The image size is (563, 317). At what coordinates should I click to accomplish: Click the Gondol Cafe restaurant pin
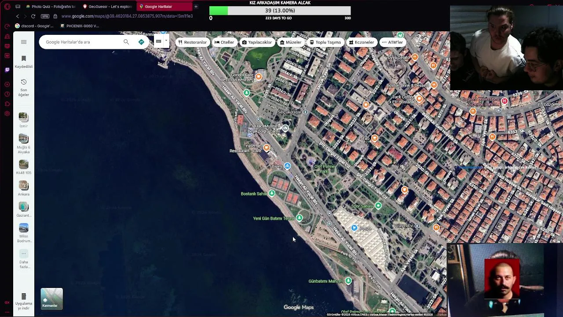259,77
